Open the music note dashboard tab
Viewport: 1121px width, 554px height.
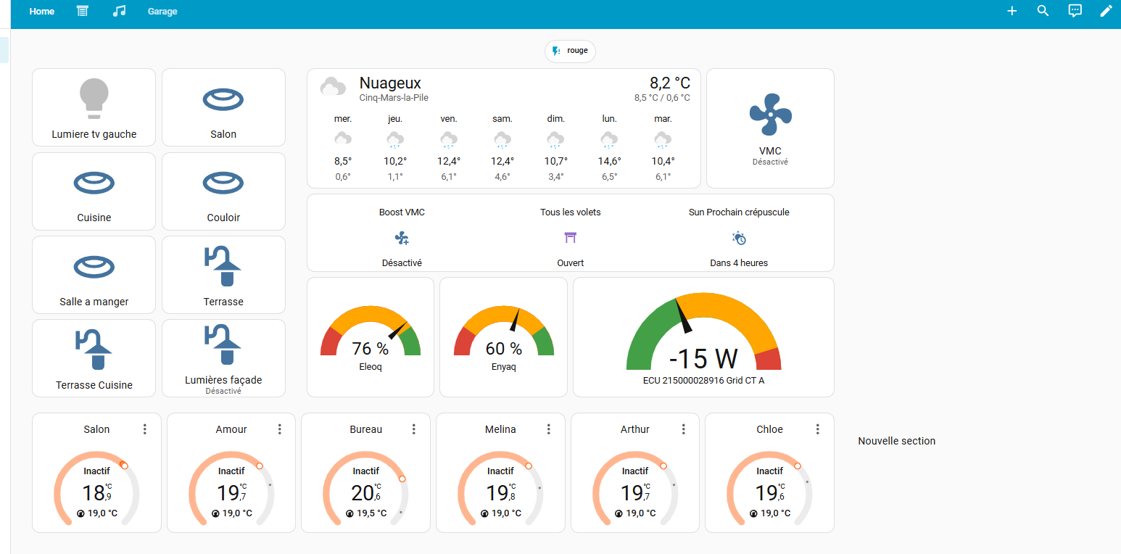[x=120, y=11]
